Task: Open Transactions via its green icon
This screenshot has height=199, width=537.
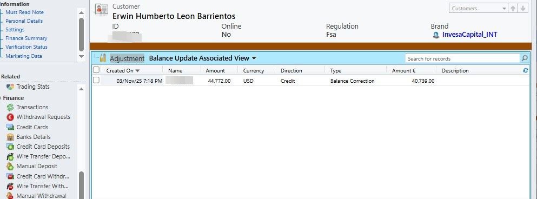Action: coord(10,107)
